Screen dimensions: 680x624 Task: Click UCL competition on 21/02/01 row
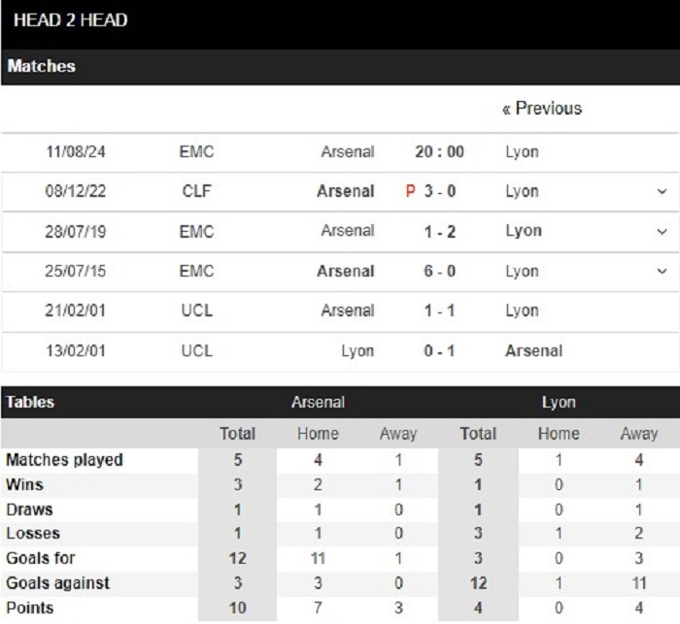click(x=197, y=311)
